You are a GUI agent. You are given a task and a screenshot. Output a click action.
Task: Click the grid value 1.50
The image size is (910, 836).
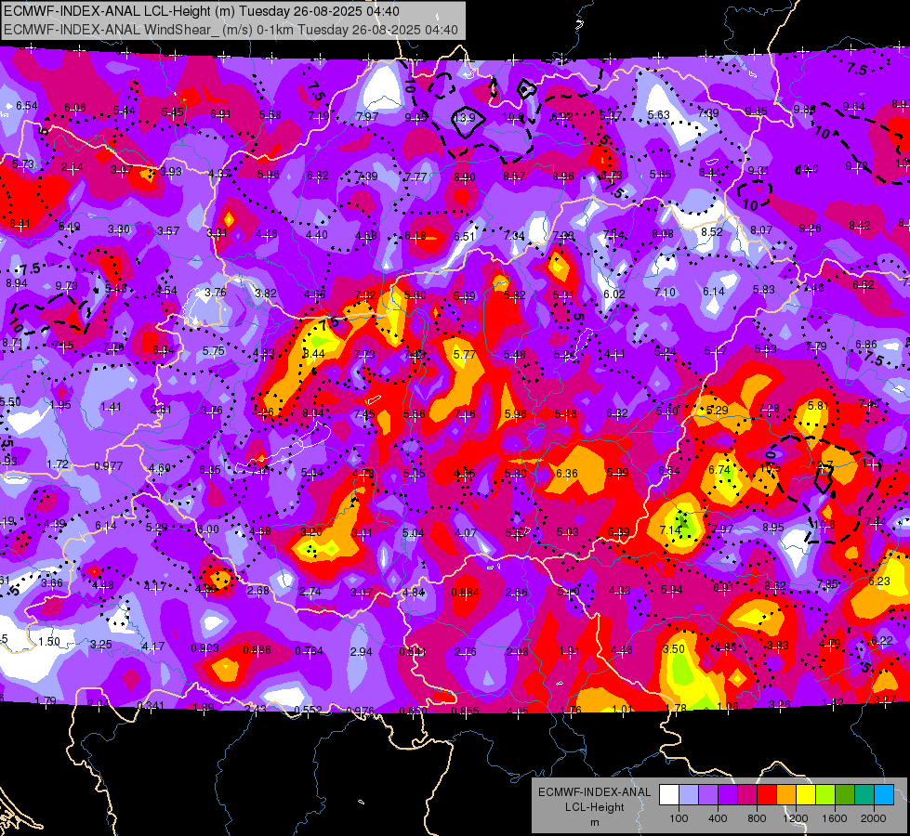click(49, 642)
